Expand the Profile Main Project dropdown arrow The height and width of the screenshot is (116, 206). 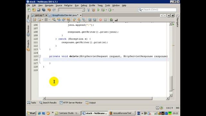tap(113, 10)
